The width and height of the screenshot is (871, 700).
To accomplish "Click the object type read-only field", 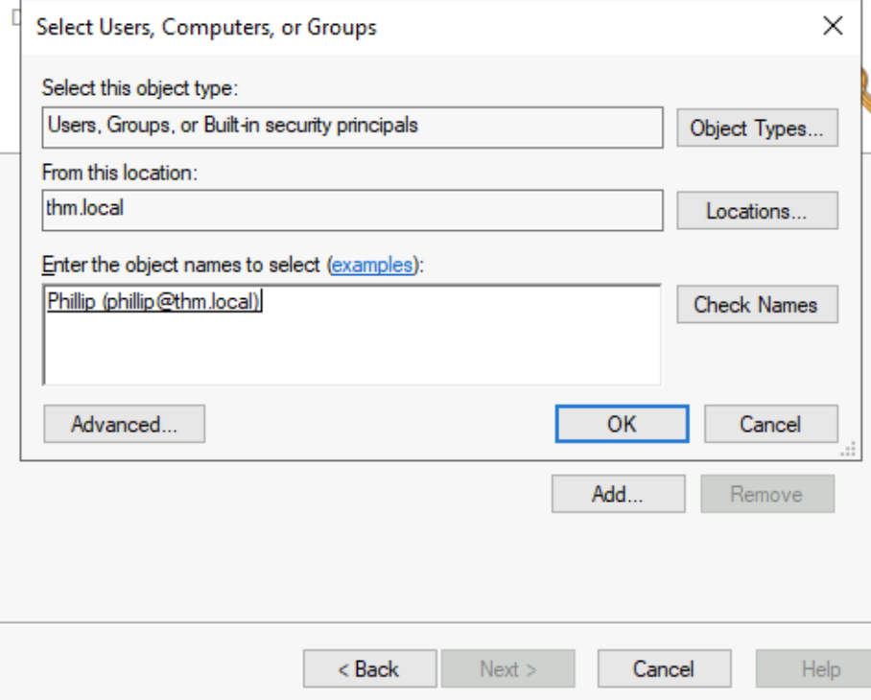I will pyautogui.click(x=352, y=127).
